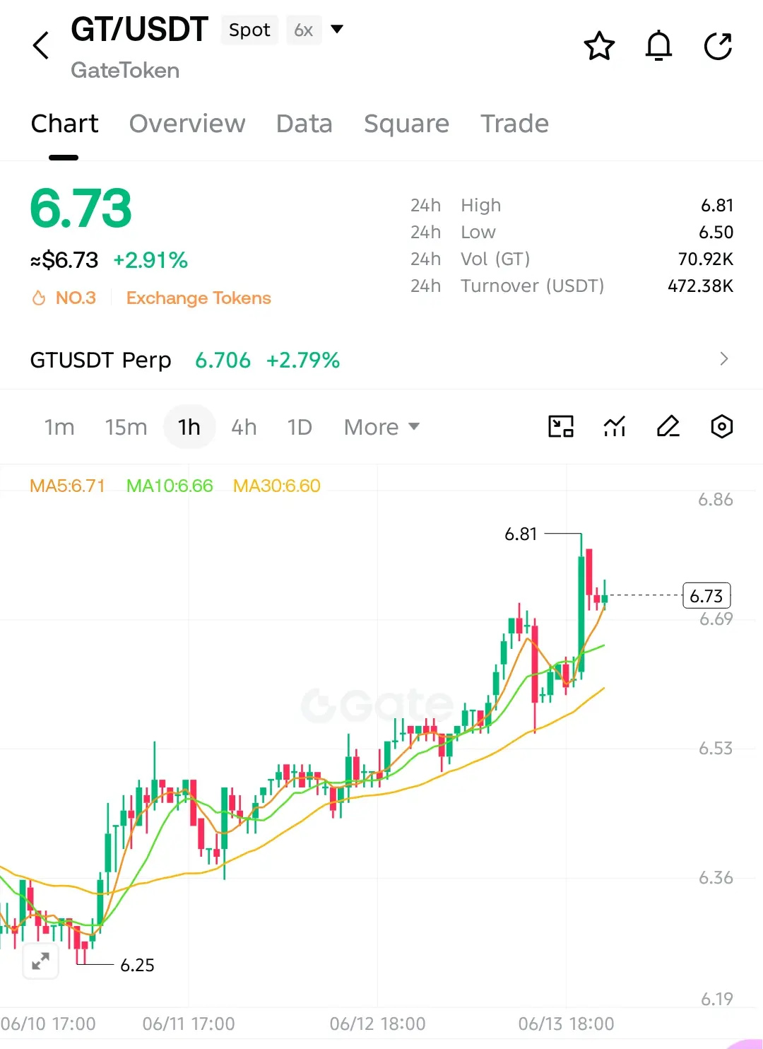Tap the 06/12 18:00 time label
This screenshot has width=763, height=1049.
click(377, 1024)
